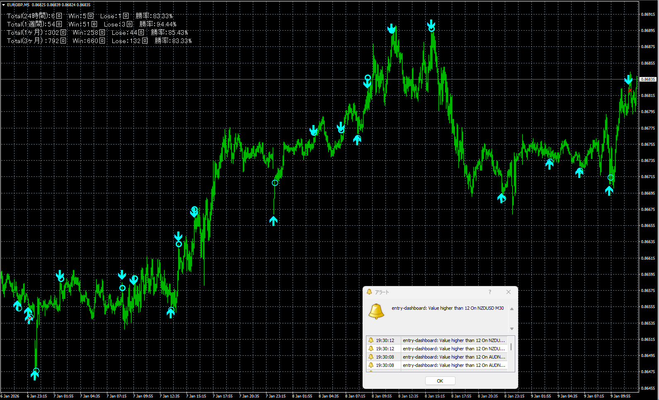Click the 9 Jan 09:55 time axis label
The width and height of the screenshot is (659, 400).
click(x=620, y=396)
